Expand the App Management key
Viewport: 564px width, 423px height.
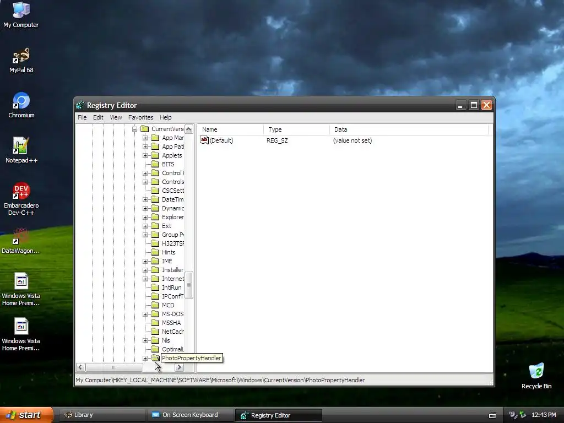[145, 138]
